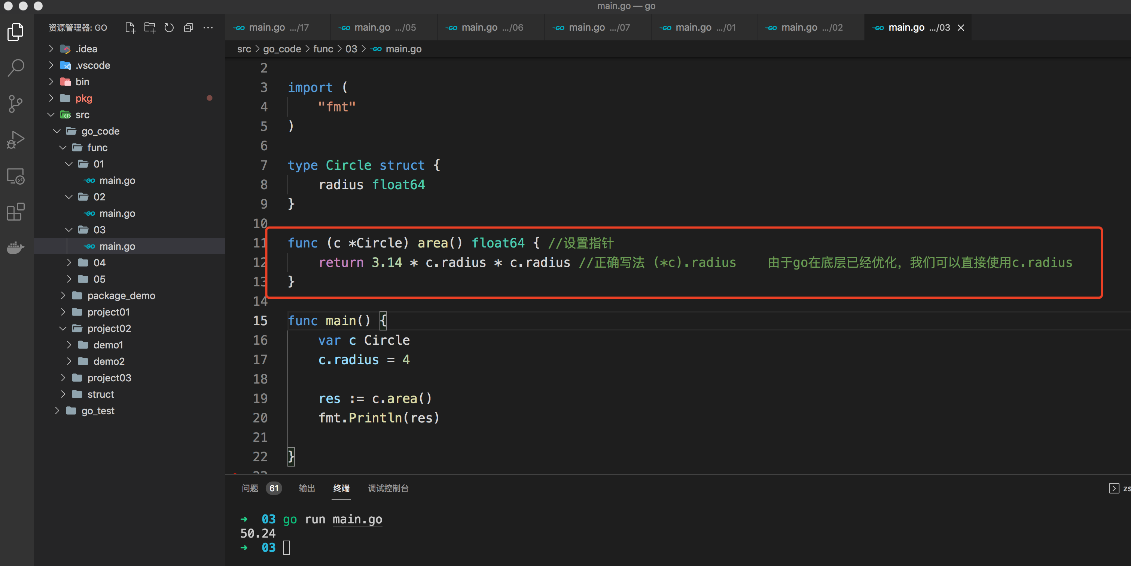The image size is (1131, 566).
Task: Click the New File icon in explorer
Action: coord(130,28)
